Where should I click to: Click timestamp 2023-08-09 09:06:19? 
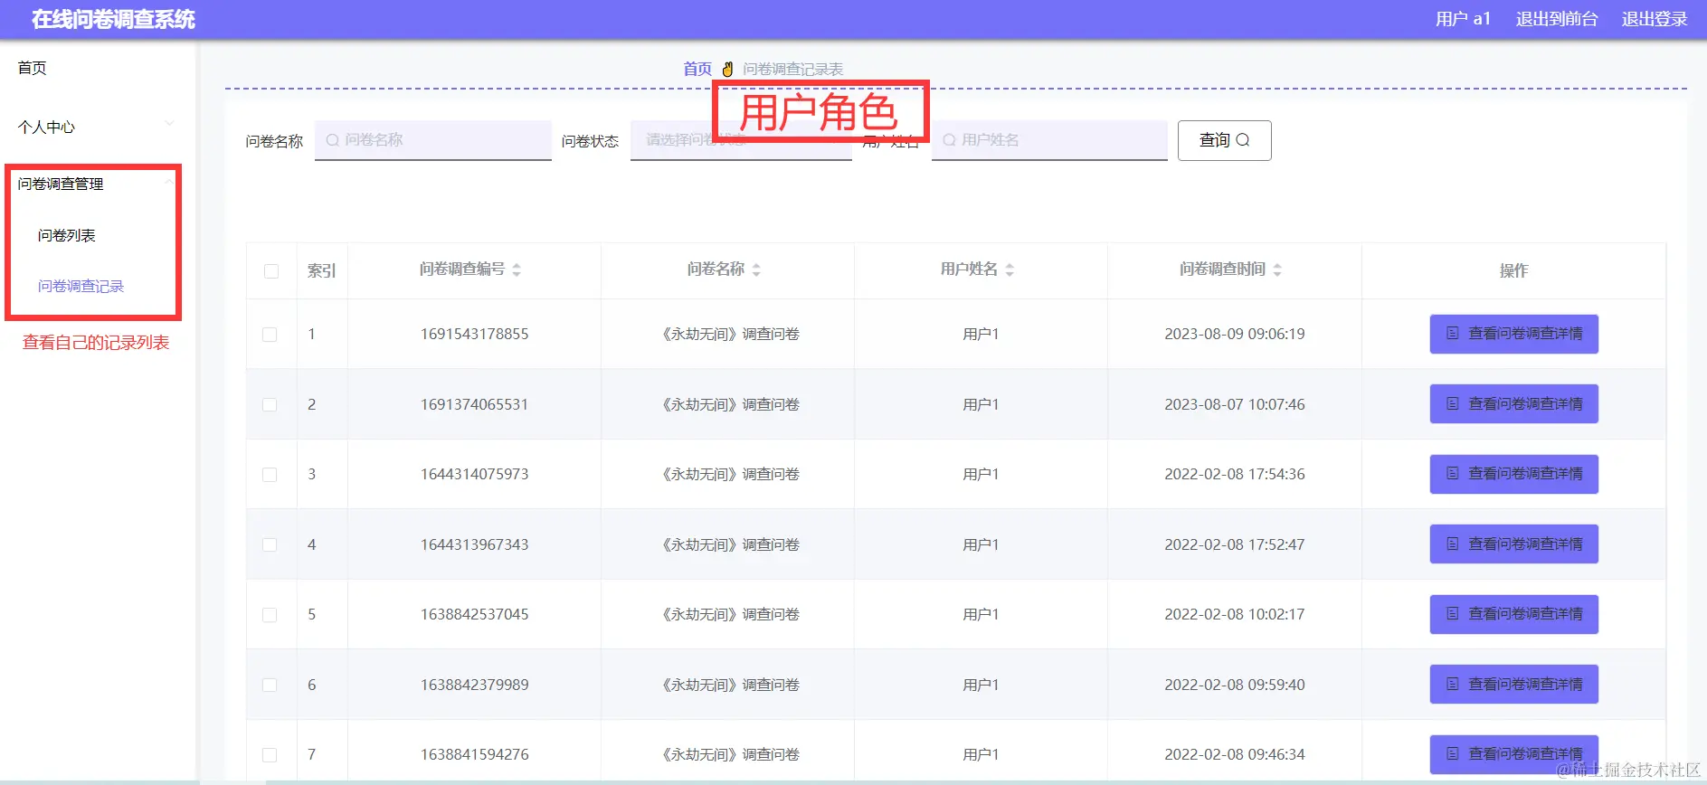click(x=1235, y=334)
